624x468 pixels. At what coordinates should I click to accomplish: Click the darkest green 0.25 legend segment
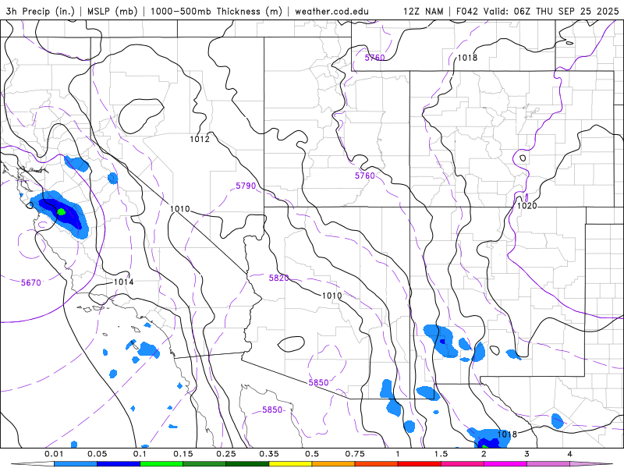[247, 464]
